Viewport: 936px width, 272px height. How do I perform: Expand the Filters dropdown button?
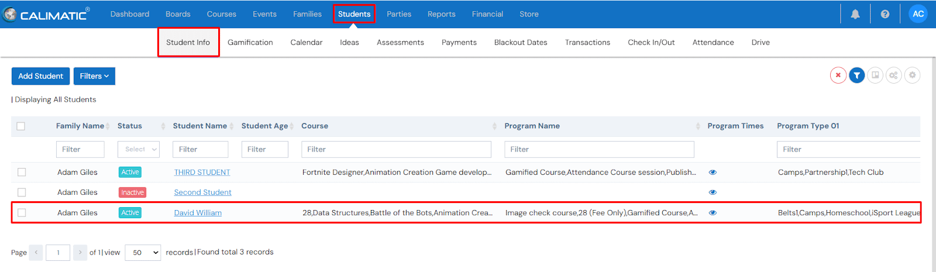(94, 76)
